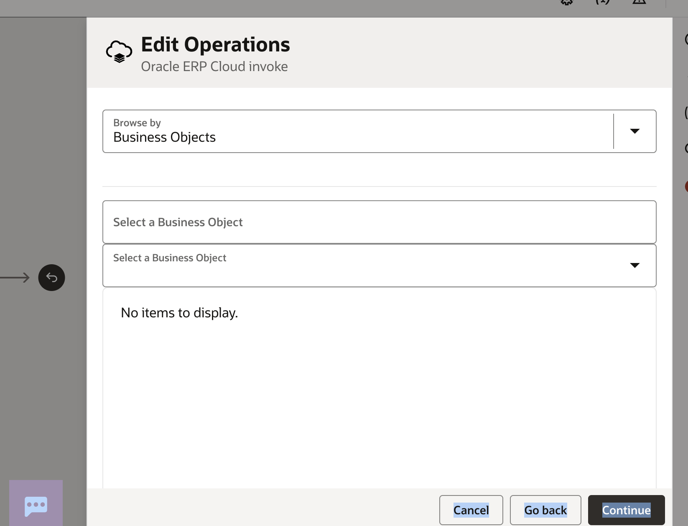This screenshot has height=526, width=688.
Task: Click the undo arrow circle icon
Action: click(51, 278)
